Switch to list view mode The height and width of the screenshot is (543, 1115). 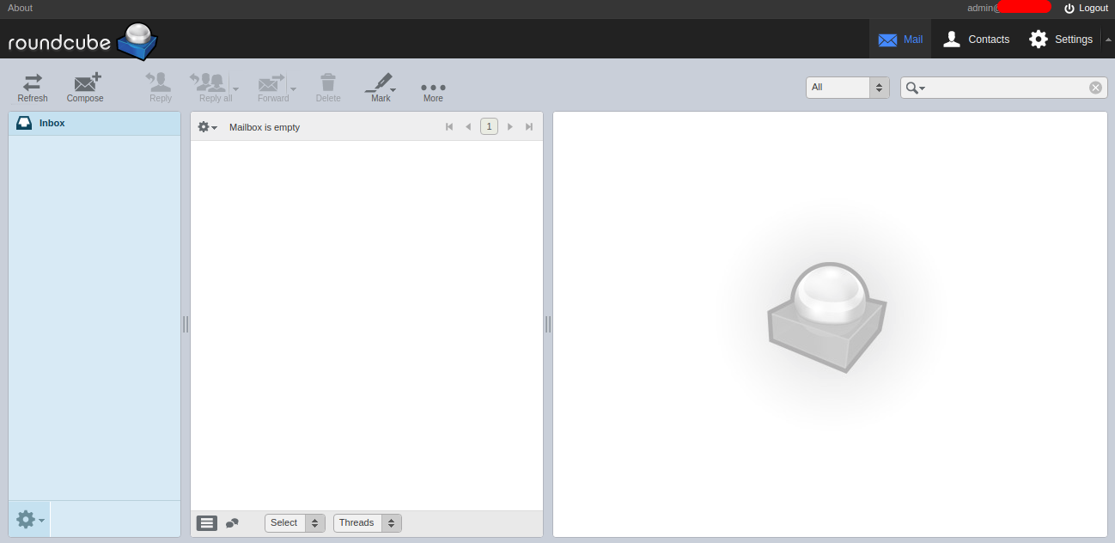tap(207, 522)
